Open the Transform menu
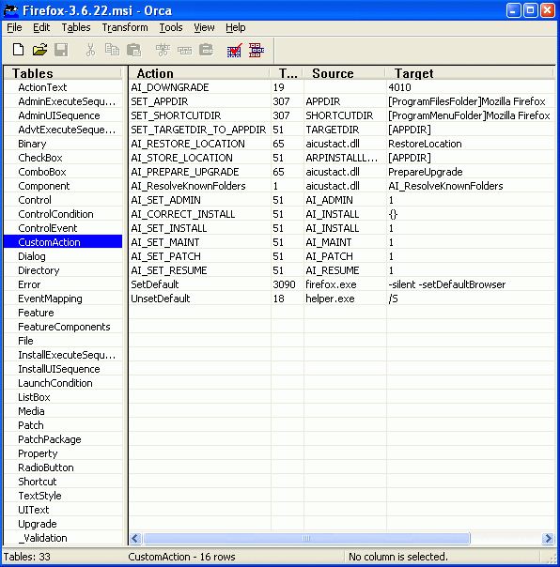The image size is (560, 567). [125, 27]
